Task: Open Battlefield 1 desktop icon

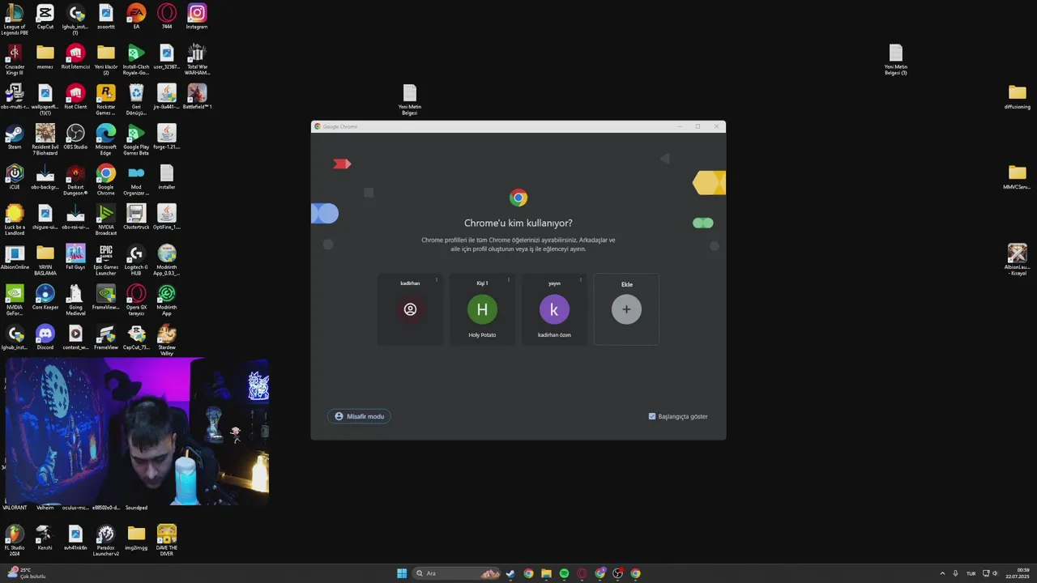Action: (197, 96)
